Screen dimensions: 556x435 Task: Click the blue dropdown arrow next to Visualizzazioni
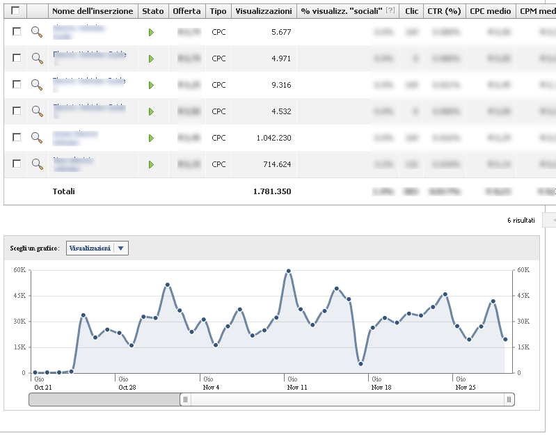[120, 248]
